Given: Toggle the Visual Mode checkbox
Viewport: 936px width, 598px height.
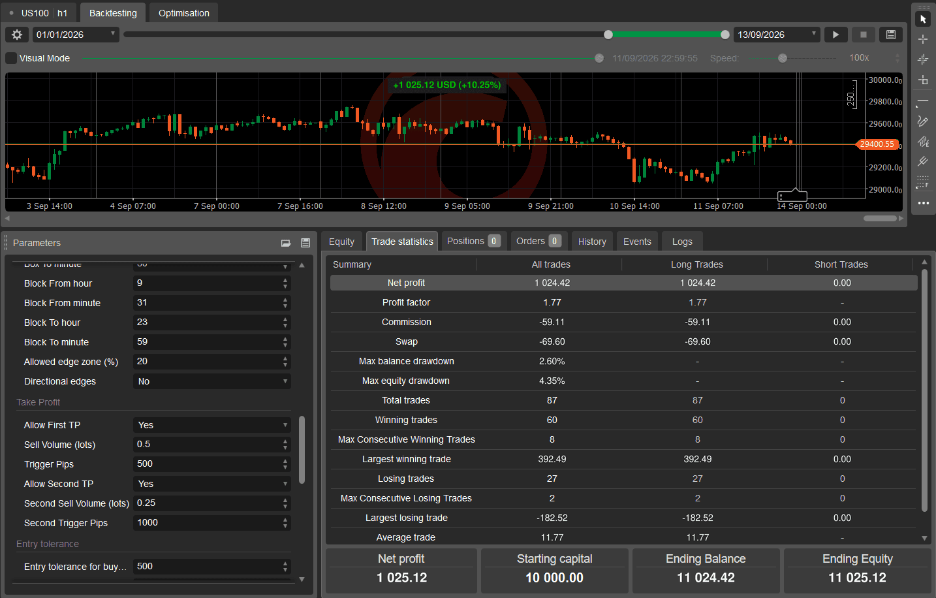Looking at the screenshot, I should click(x=11, y=58).
